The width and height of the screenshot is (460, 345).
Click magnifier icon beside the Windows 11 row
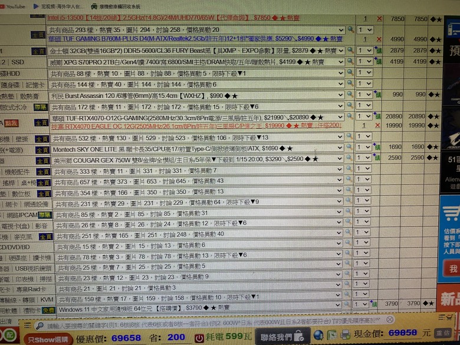click(347, 304)
